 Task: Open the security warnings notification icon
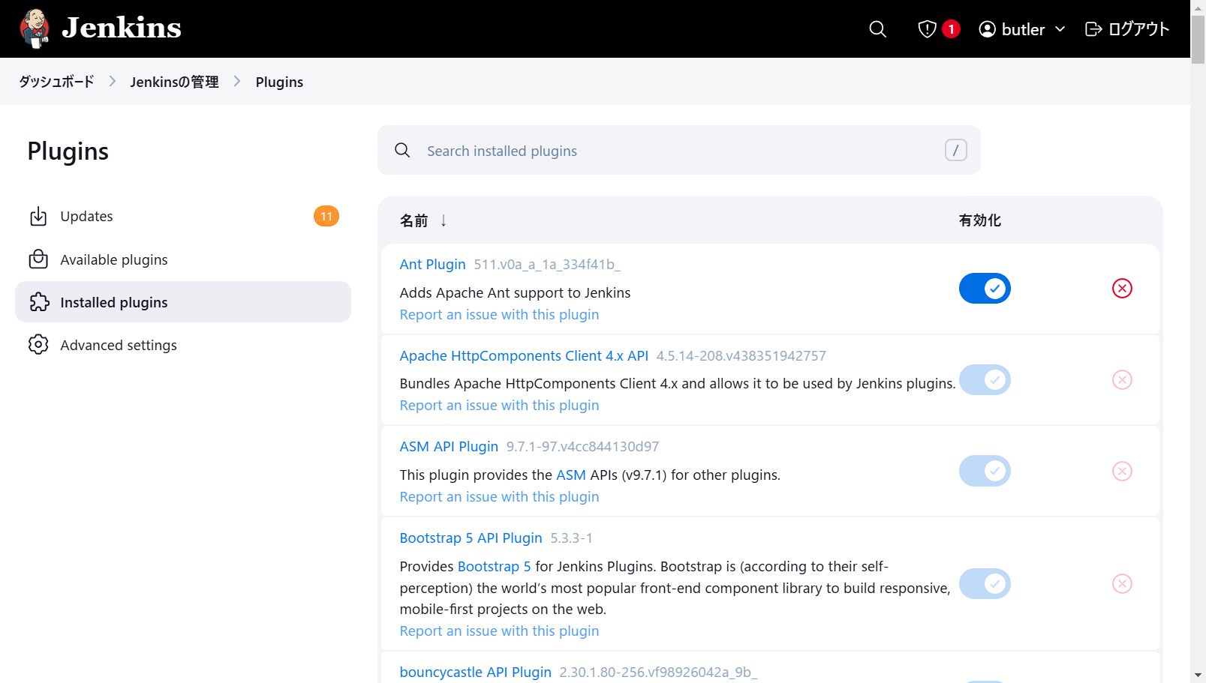pyautogui.click(x=927, y=28)
